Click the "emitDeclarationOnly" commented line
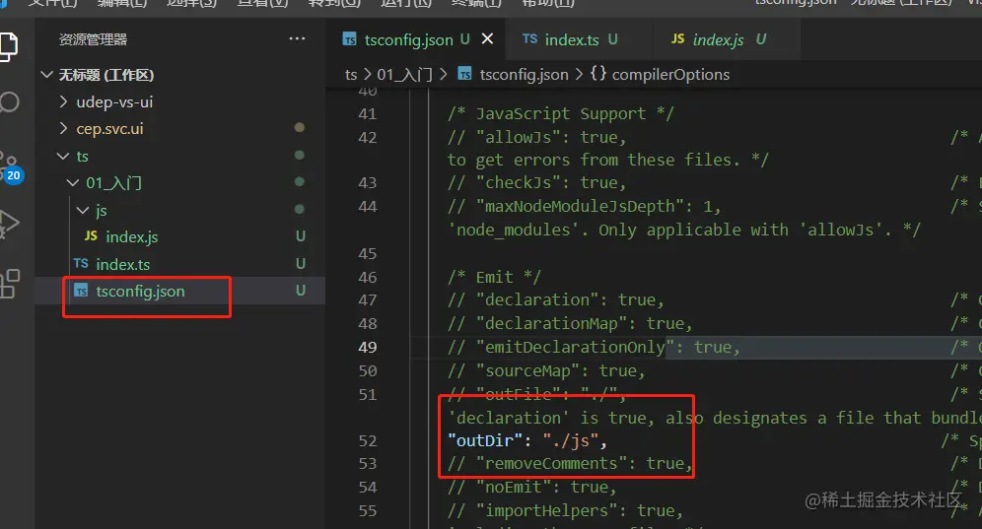Screen dimensions: 982x529 tap(594, 348)
